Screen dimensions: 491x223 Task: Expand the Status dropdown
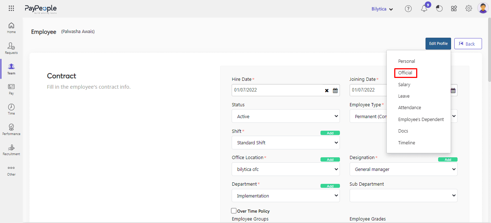pyautogui.click(x=286, y=116)
